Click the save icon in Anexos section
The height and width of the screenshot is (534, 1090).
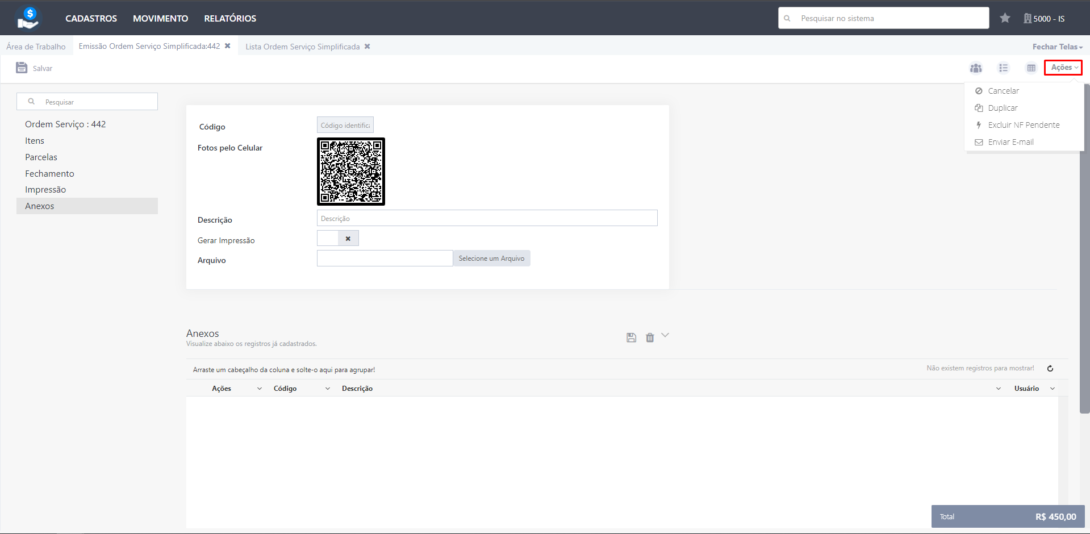pos(631,337)
